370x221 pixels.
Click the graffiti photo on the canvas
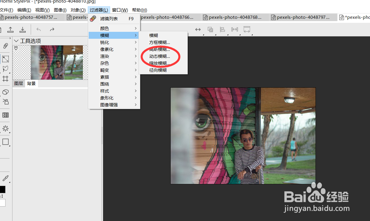(x=243, y=136)
